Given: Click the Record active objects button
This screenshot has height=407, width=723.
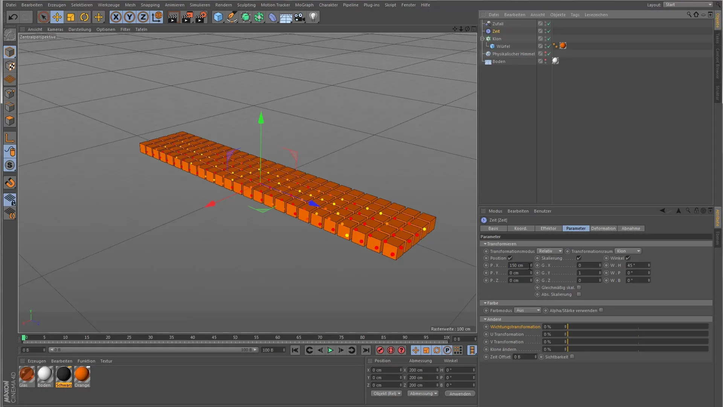Looking at the screenshot, I should click(x=380, y=350).
